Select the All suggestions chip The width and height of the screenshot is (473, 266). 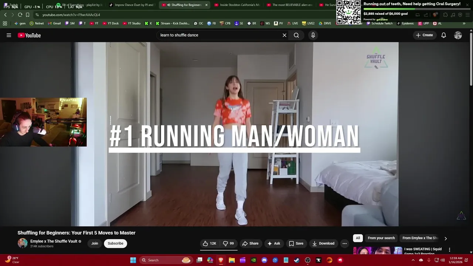point(358,238)
